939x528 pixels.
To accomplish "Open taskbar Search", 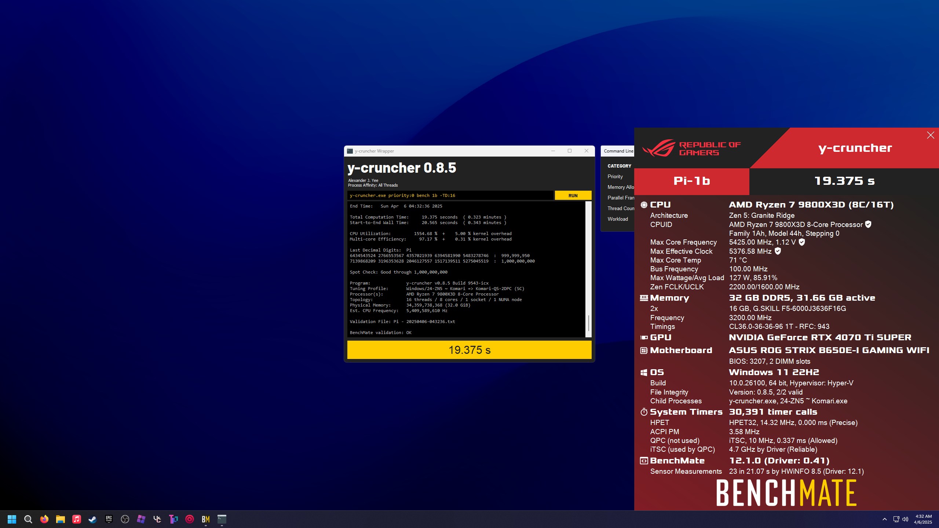I will point(28,519).
